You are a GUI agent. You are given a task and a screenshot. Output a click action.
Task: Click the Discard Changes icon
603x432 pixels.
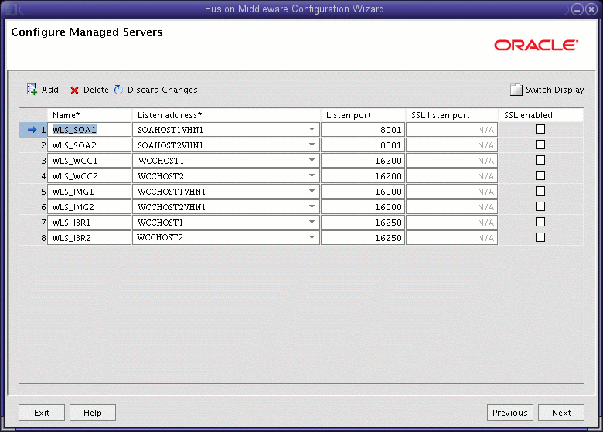[x=118, y=90]
